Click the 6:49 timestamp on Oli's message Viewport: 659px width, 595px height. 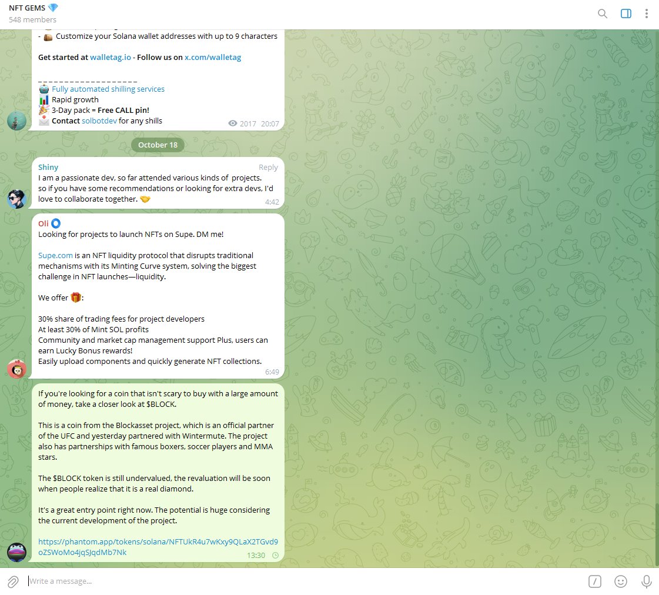tap(272, 372)
